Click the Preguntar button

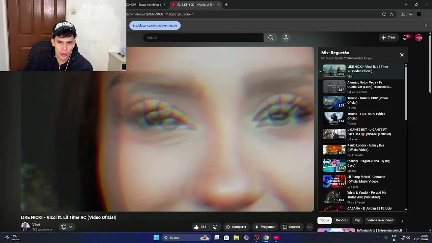[x=265, y=227]
